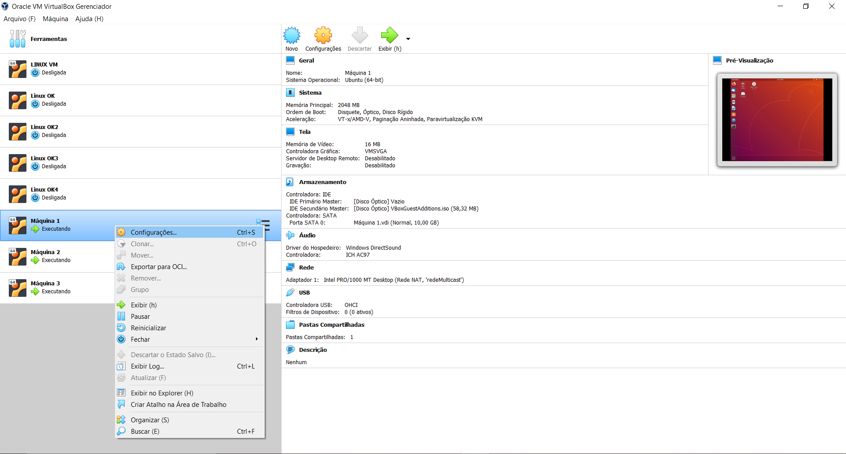
Task: Click the Rede section network icon
Action: click(x=290, y=267)
